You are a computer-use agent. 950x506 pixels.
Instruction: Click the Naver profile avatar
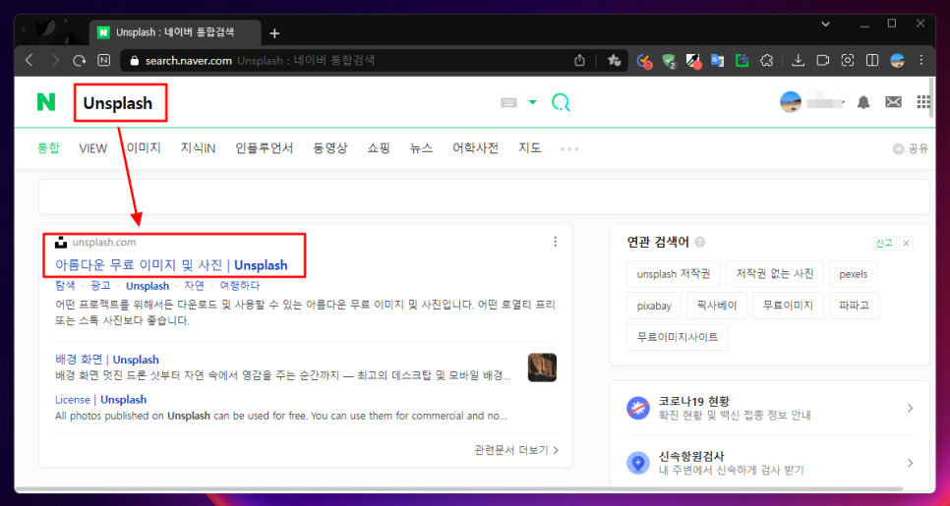[790, 102]
